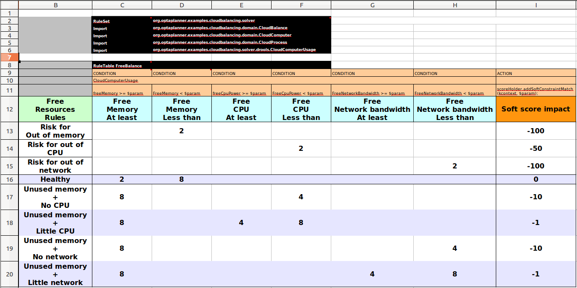Select the orange Soft score impact cell

click(x=536, y=109)
